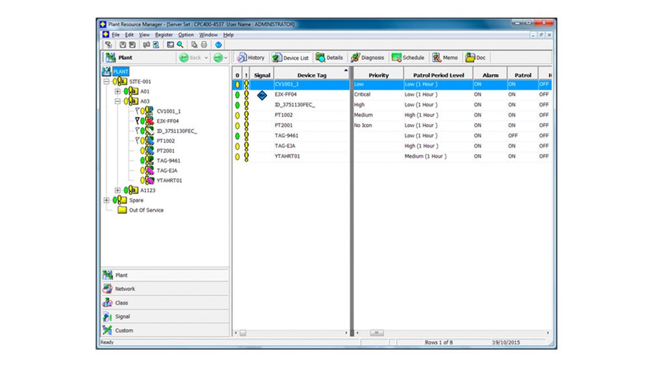
Task: Expand the Spare tree node
Action: (x=107, y=200)
